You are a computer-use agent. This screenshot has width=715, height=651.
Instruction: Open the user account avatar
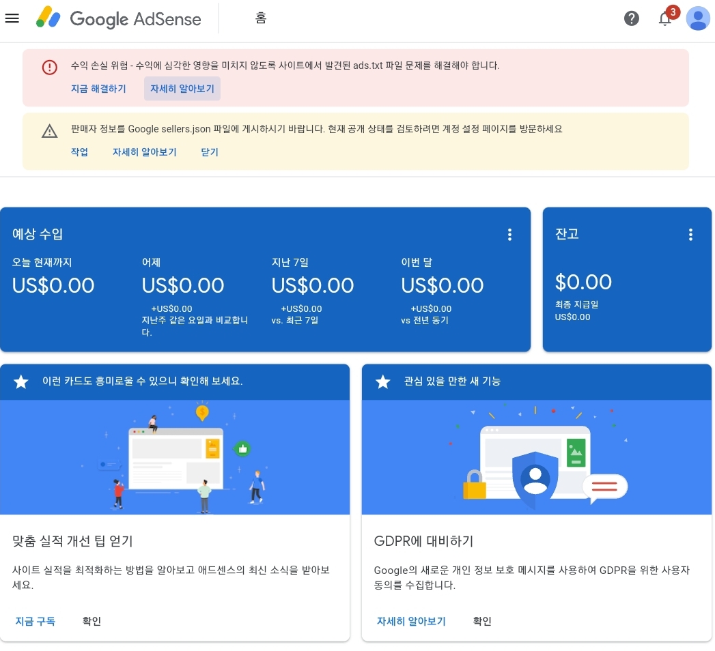point(698,18)
